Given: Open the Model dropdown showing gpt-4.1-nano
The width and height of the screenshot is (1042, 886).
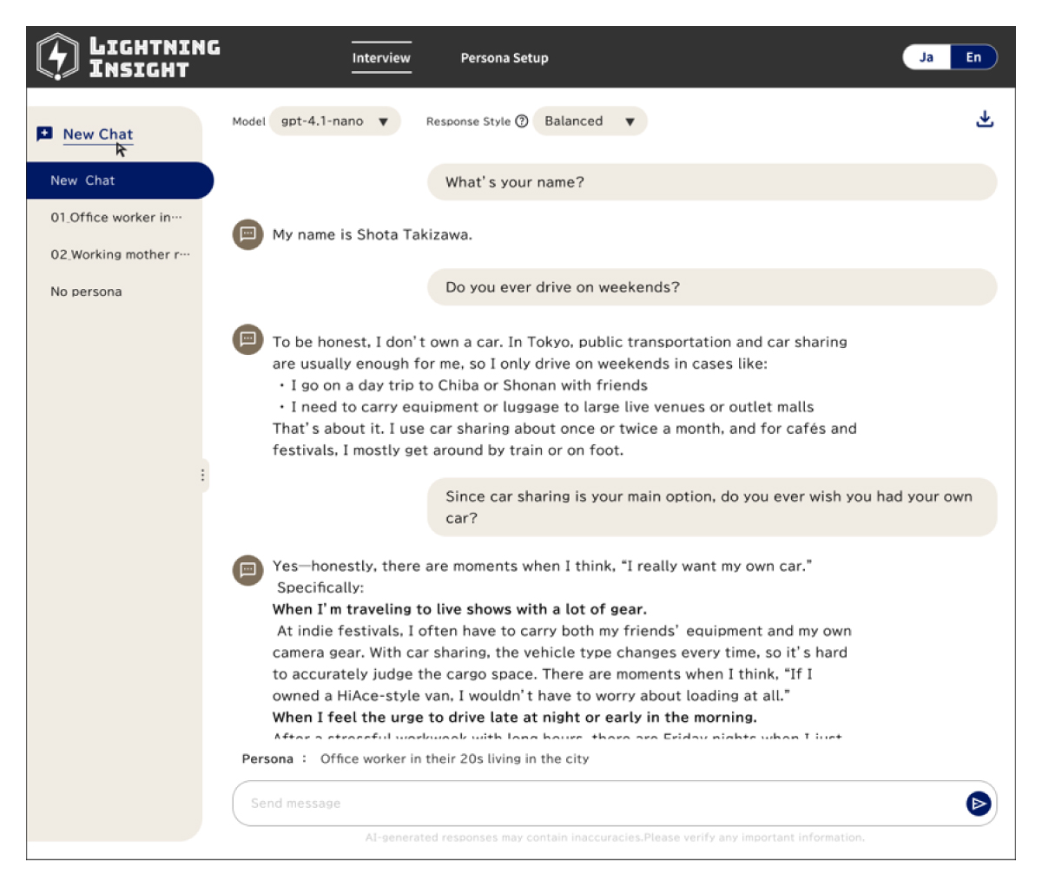Looking at the screenshot, I should [334, 121].
